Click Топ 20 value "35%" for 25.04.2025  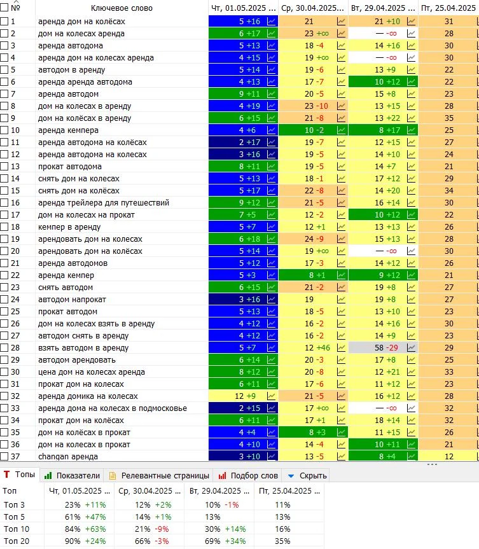click(282, 541)
